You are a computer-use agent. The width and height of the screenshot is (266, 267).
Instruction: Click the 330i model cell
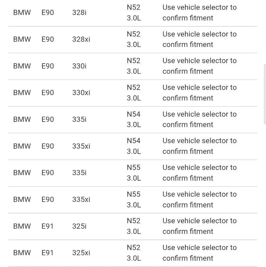[79, 66]
